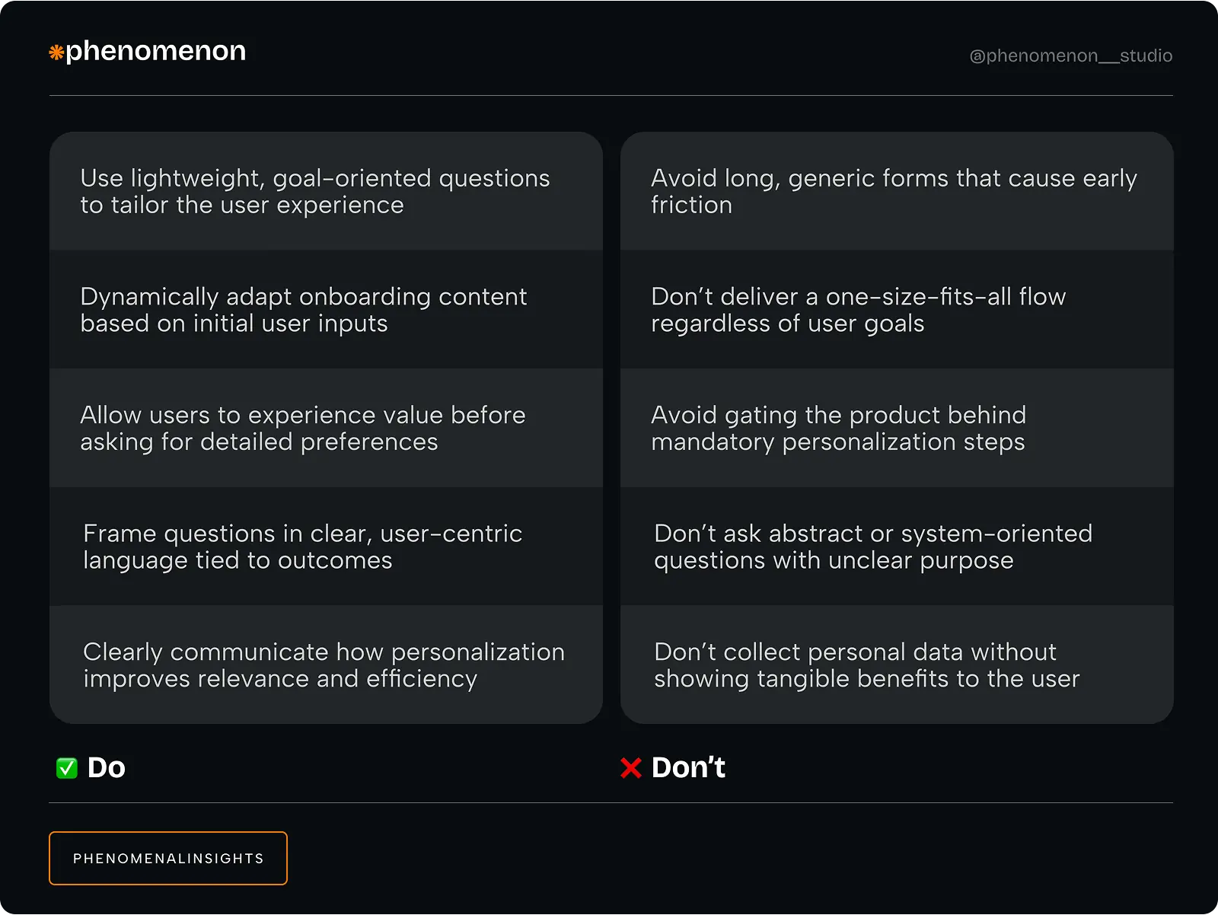Click the phenomenon brand wordmark
Viewport: 1218px width, 915px height.
pyautogui.click(x=156, y=51)
